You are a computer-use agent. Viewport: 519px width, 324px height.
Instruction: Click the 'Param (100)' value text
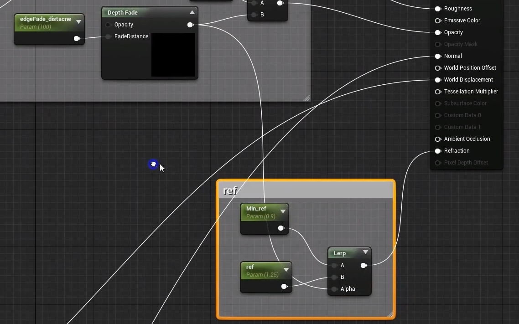(36, 27)
